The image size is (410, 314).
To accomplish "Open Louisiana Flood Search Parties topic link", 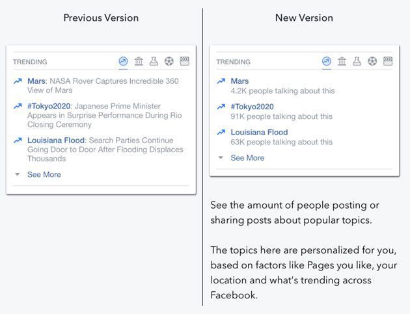I will point(57,140).
